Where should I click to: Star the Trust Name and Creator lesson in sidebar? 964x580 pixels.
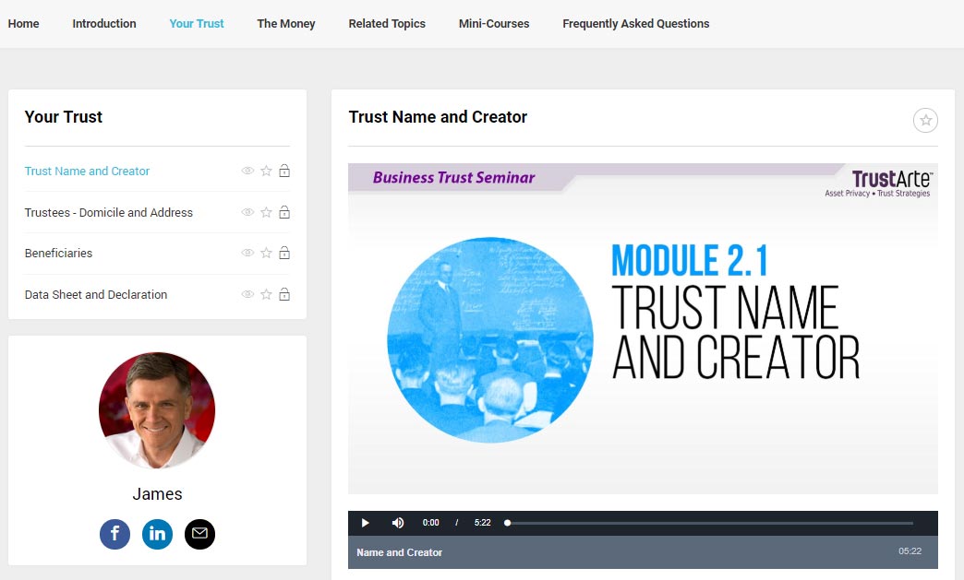coord(266,171)
